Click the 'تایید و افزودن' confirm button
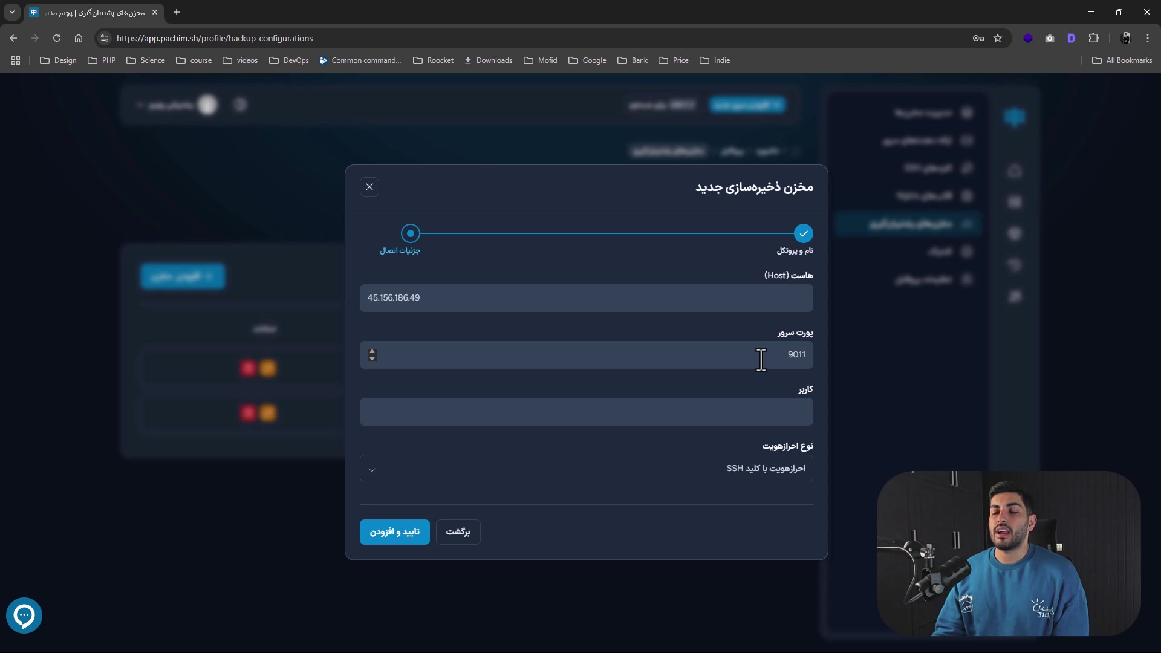 coord(394,532)
